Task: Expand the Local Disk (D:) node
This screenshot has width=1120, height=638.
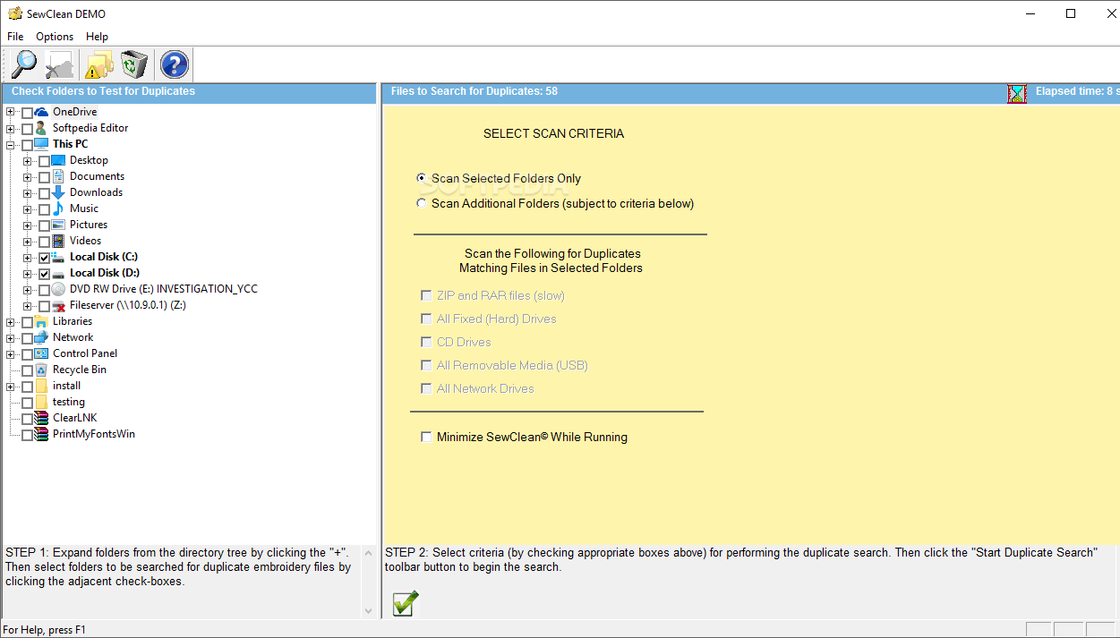Action: [28, 273]
